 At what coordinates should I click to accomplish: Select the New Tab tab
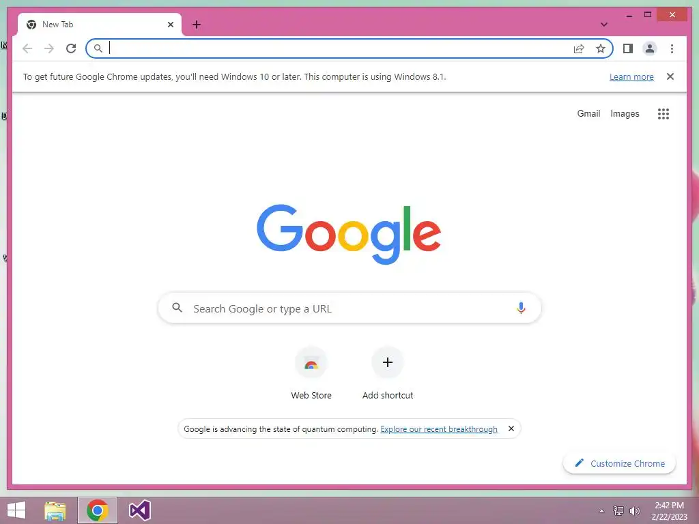pyautogui.click(x=100, y=25)
